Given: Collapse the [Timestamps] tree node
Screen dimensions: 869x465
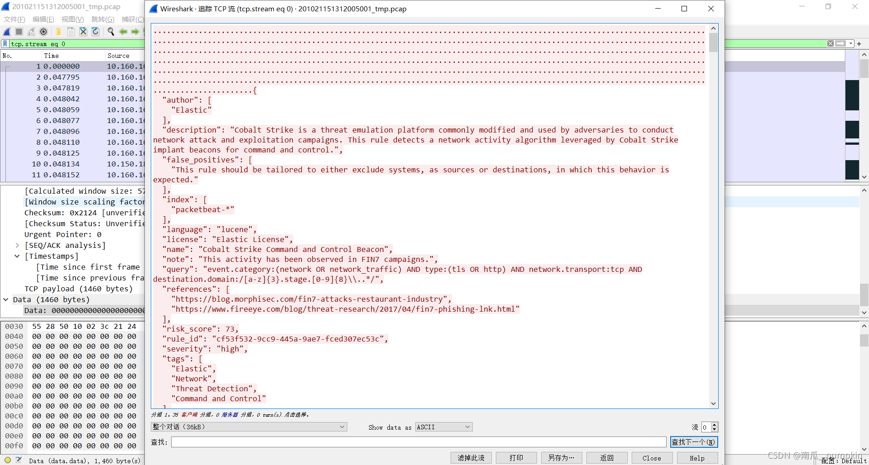Looking at the screenshot, I should point(17,256).
